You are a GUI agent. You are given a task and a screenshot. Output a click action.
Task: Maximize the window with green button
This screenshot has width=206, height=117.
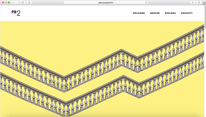tap(9, 3)
